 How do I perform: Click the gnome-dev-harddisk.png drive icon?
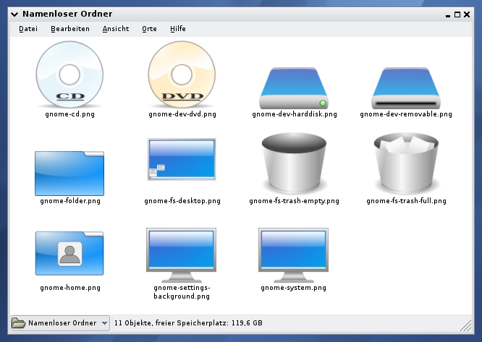pyautogui.click(x=294, y=88)
